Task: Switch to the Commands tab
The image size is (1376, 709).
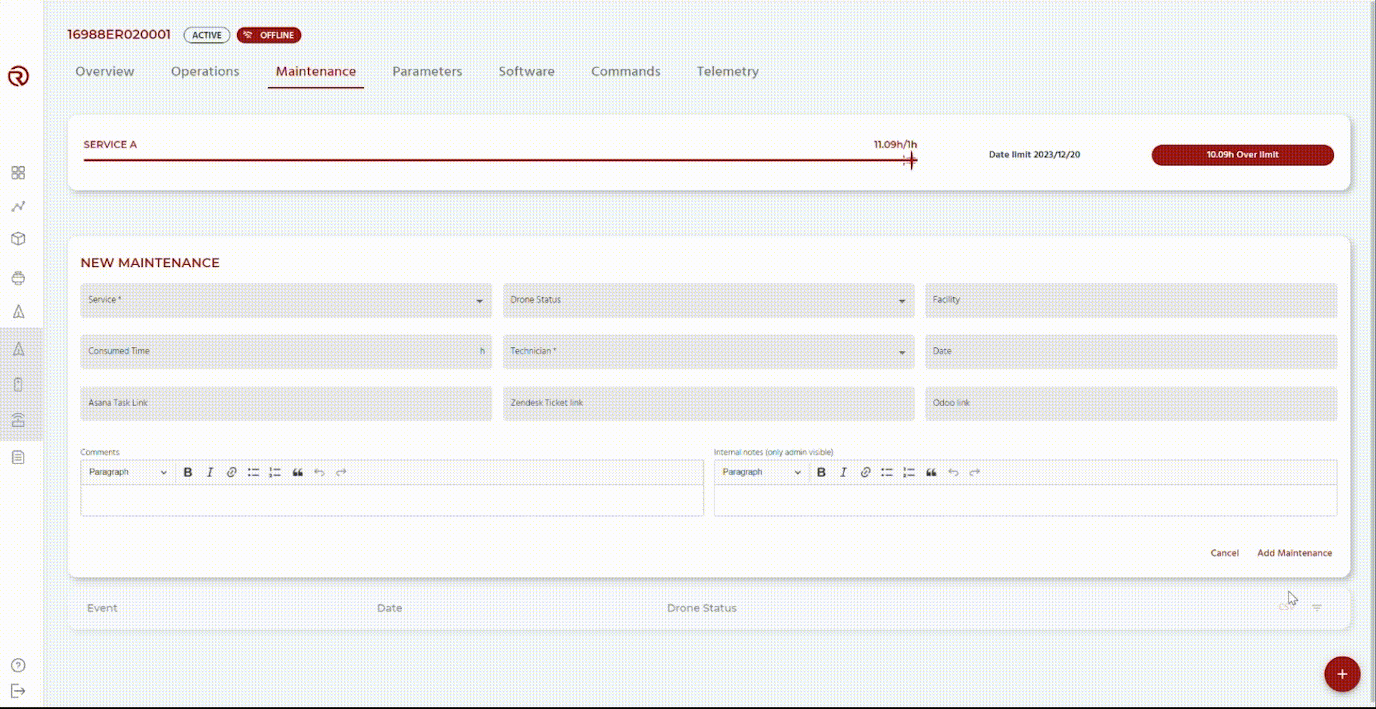Action: click(626, 71)
